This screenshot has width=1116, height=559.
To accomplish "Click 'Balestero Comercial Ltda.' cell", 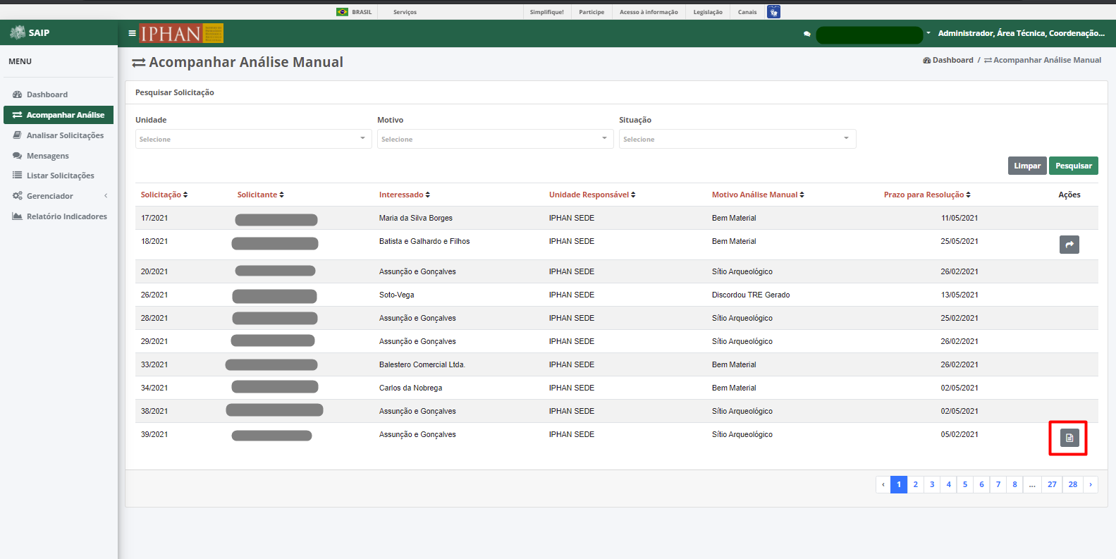I will (x=422, y=364).
